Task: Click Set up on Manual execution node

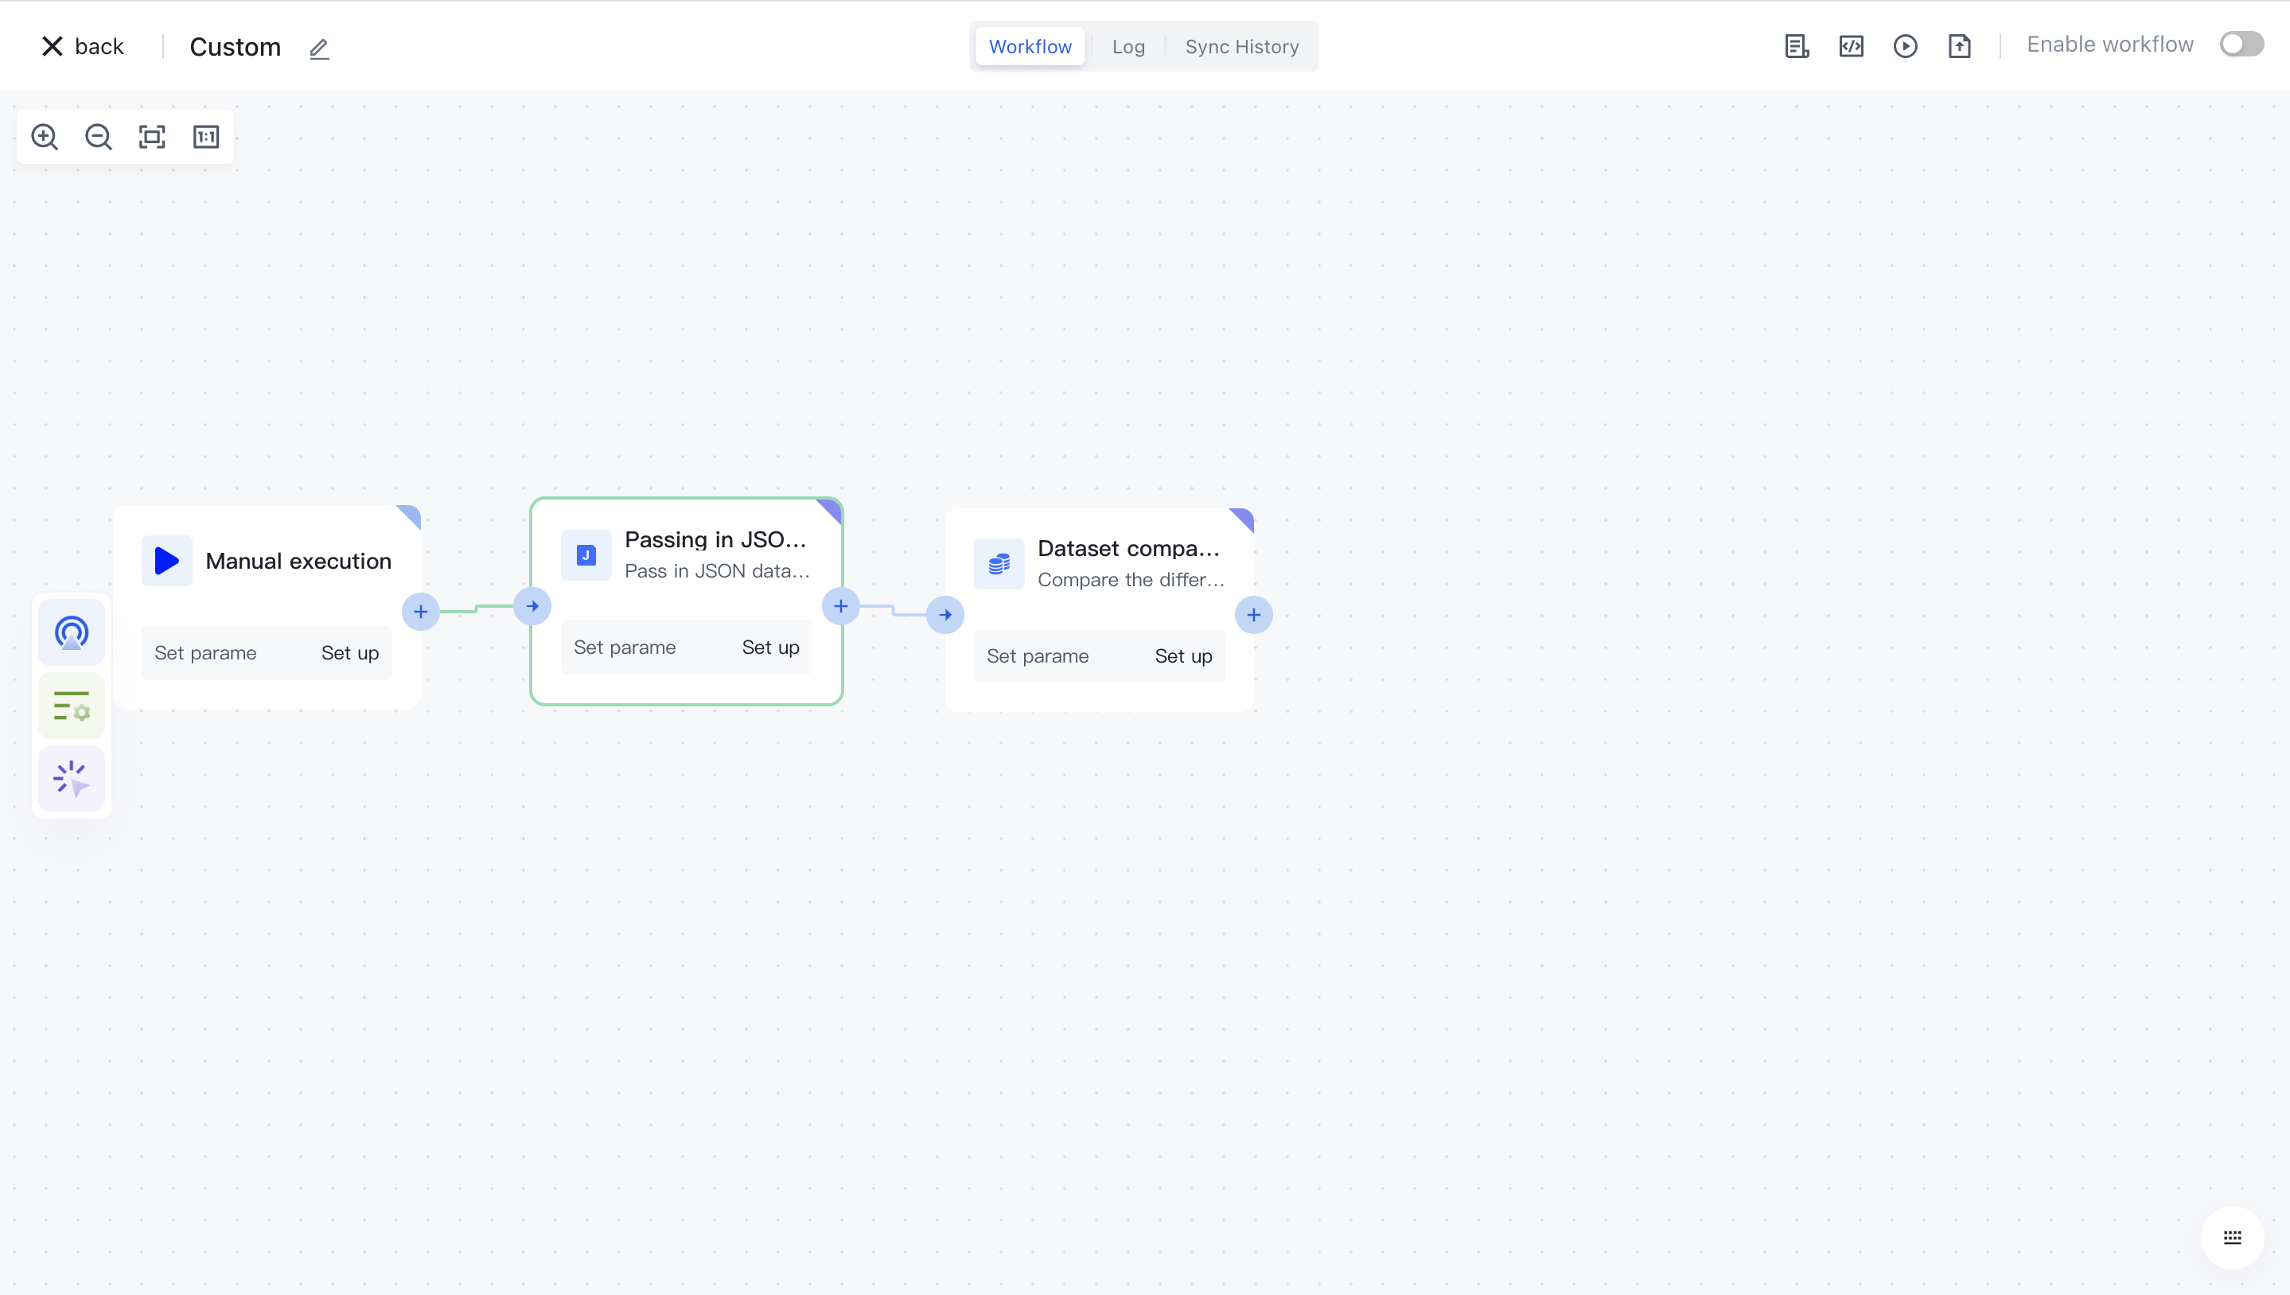Action: (349, 653)
